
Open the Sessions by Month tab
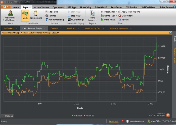pyautogui.click(x=118, y=28)
